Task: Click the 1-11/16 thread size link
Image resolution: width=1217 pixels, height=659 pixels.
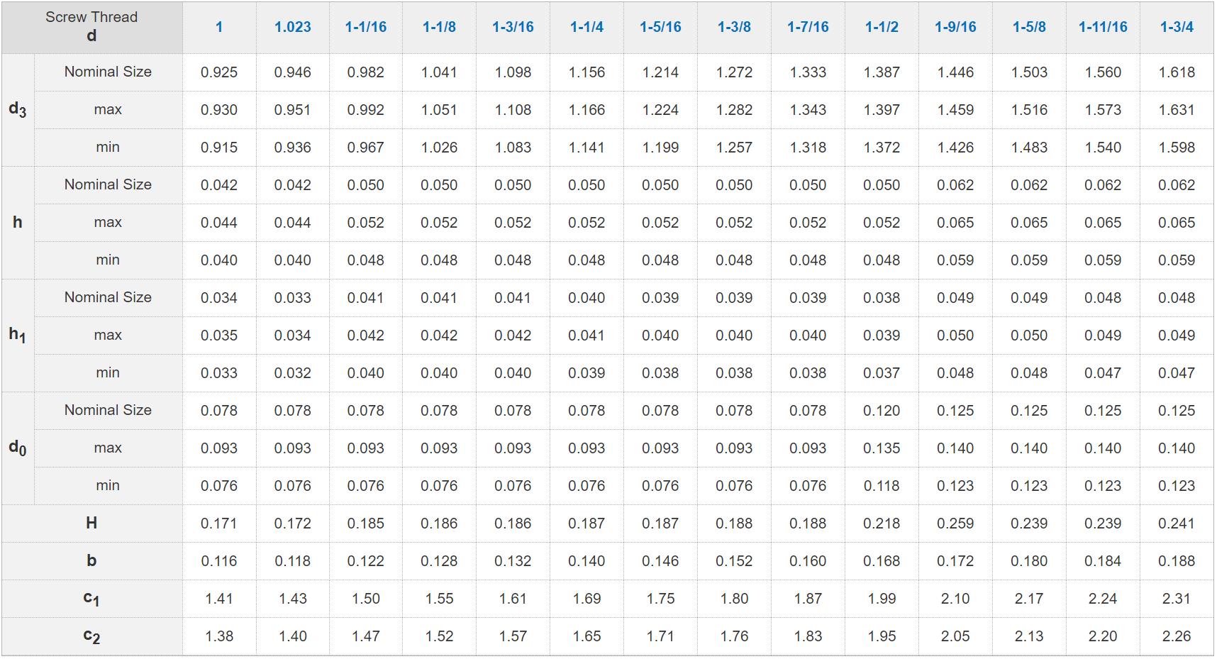Action: point(1103,27)
